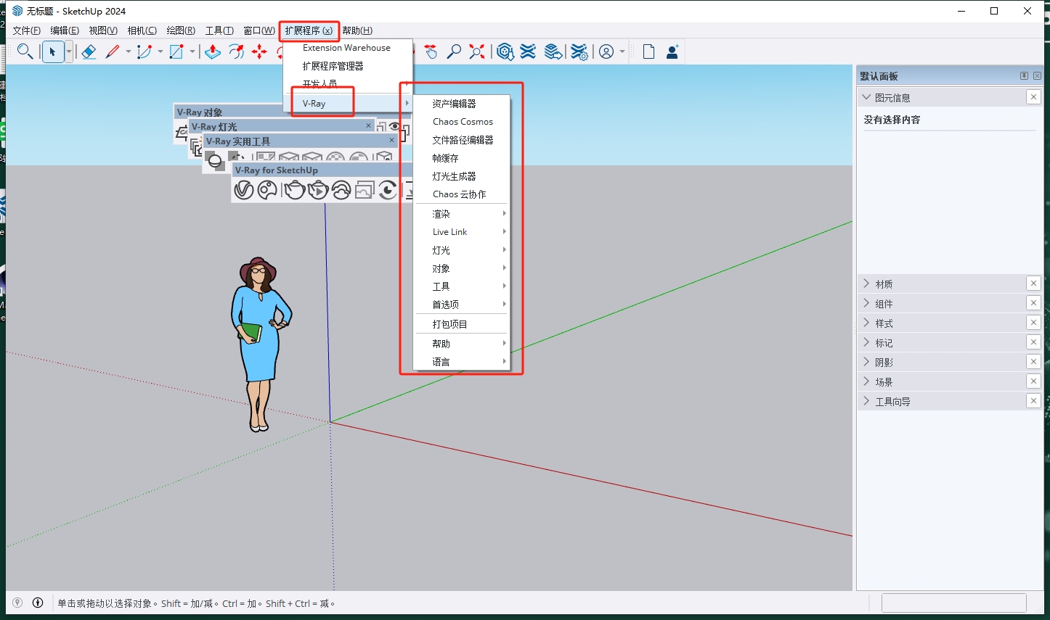Image resolution: width=1050 pixels, height=620 pixels.
Task: Open the Chaos Cosmos browser palette icon
Action: click(x=268, y=190)
